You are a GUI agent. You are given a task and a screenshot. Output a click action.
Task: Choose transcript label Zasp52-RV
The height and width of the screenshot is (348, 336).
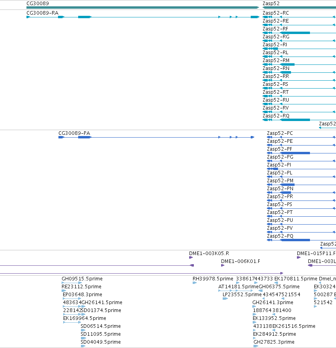pyautogui.click(x=276, y=108)
